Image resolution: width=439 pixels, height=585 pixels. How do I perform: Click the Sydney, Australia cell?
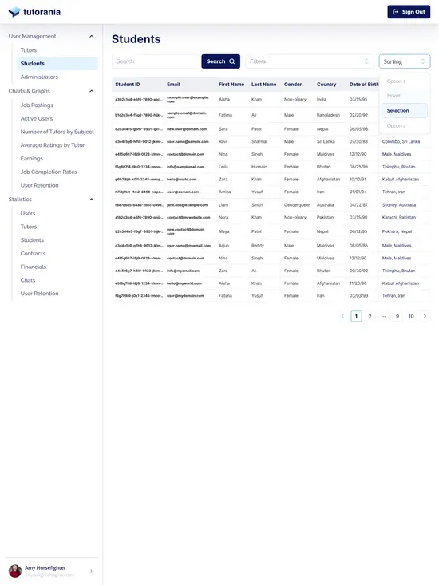[399, 205]
